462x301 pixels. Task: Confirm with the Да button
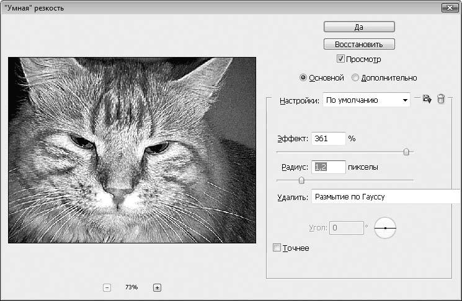[359, 27]
